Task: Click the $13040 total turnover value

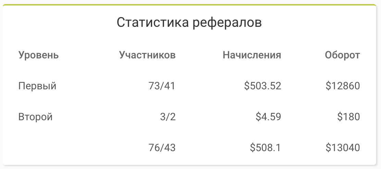Action: pyautogui.click(x=343, y=148)
